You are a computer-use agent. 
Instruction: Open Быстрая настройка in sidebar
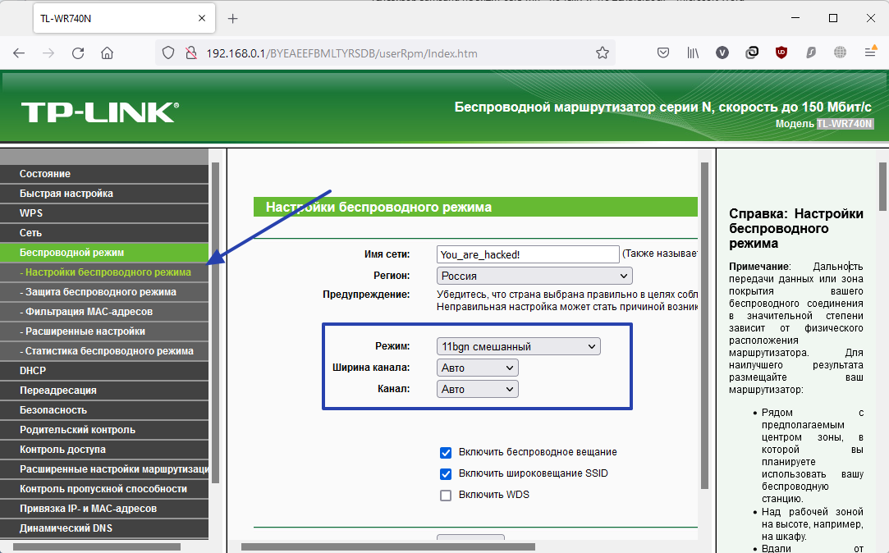[104, 193]
